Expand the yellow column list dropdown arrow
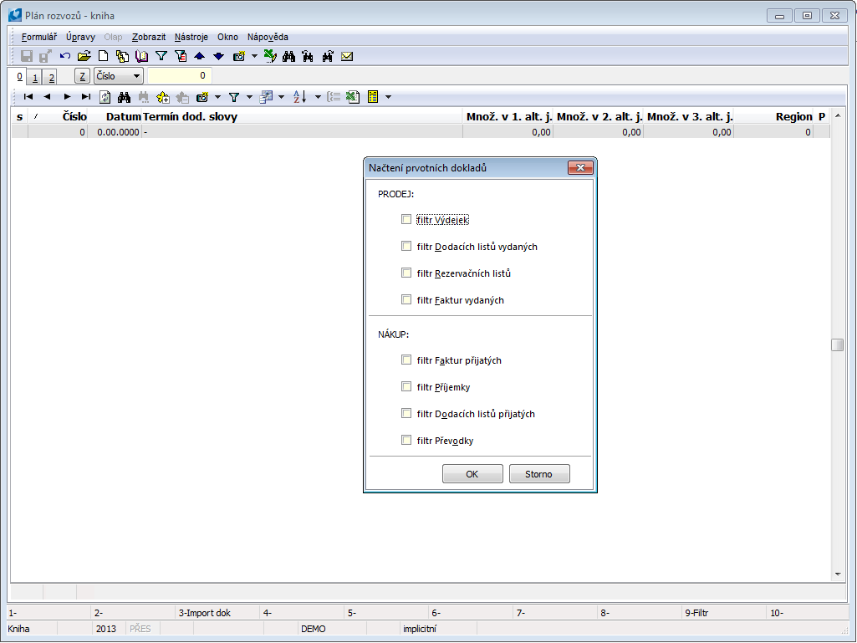This screenshot has height=643, width=857. pyautogui.click(x=388, y=97)
